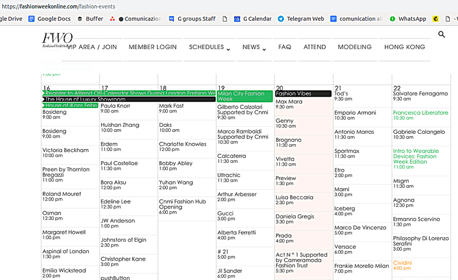Select Frankie Morello Milan 7:00 pm show
The image size is (458, 280).
(362, 269)
